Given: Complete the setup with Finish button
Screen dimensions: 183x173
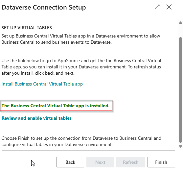Looking at the screenshot, I should click(x=161, y=162).
